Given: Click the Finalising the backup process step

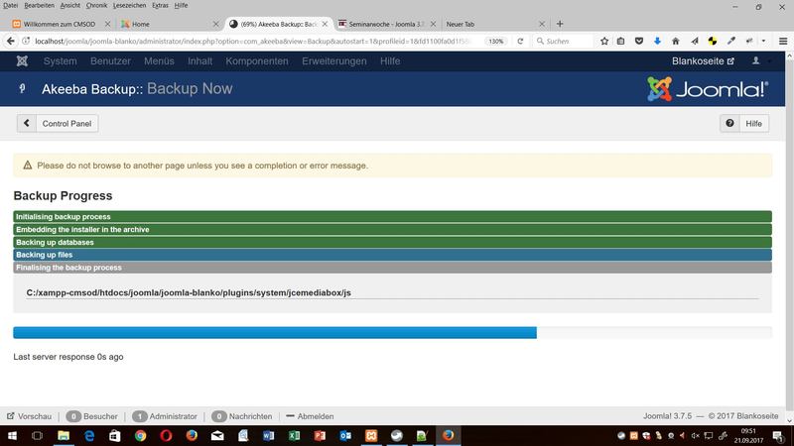Looking at the screenshot, I should (x=392, y=268).
